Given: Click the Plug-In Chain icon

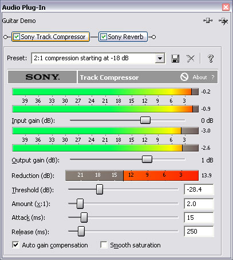Looking at the screenshot, I should pyautogui.click(x=208, y=21).
